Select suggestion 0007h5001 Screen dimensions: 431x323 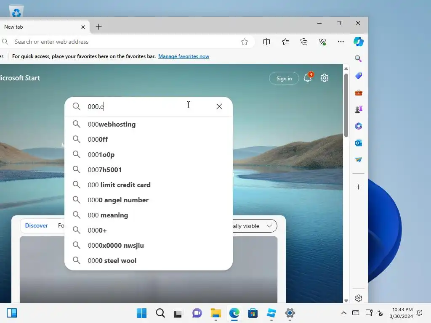(149, 170)
